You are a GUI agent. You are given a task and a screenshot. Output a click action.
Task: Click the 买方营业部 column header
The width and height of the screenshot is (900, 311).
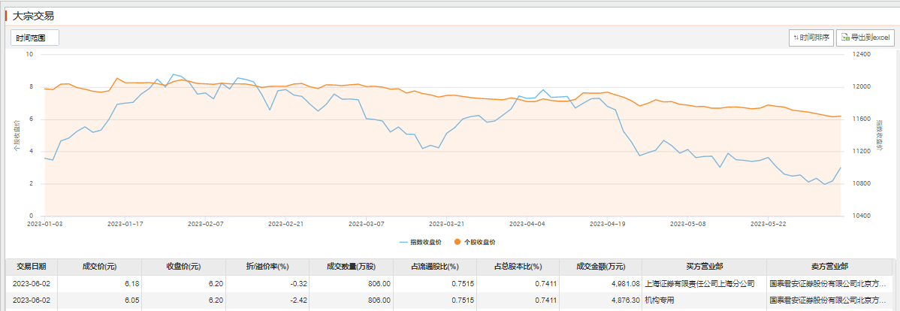pos(703,266)
